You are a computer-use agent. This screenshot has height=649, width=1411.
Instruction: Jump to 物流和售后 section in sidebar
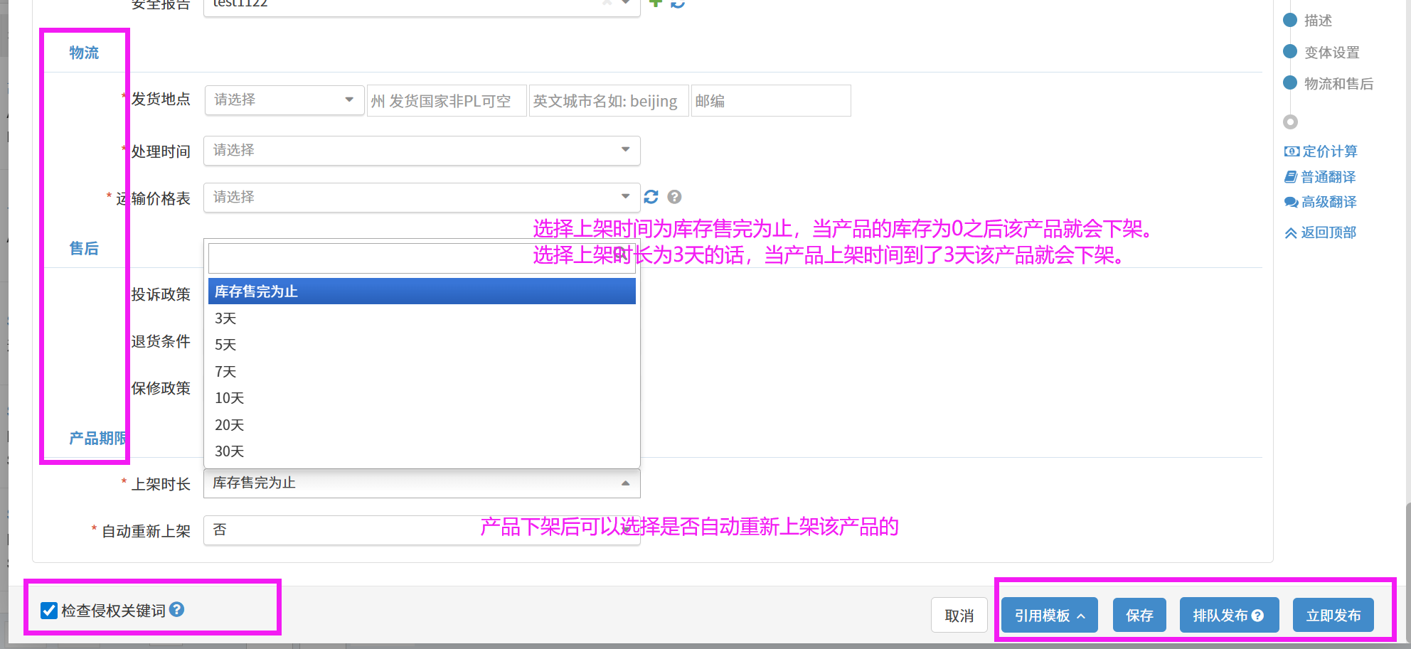(1338, 84)
